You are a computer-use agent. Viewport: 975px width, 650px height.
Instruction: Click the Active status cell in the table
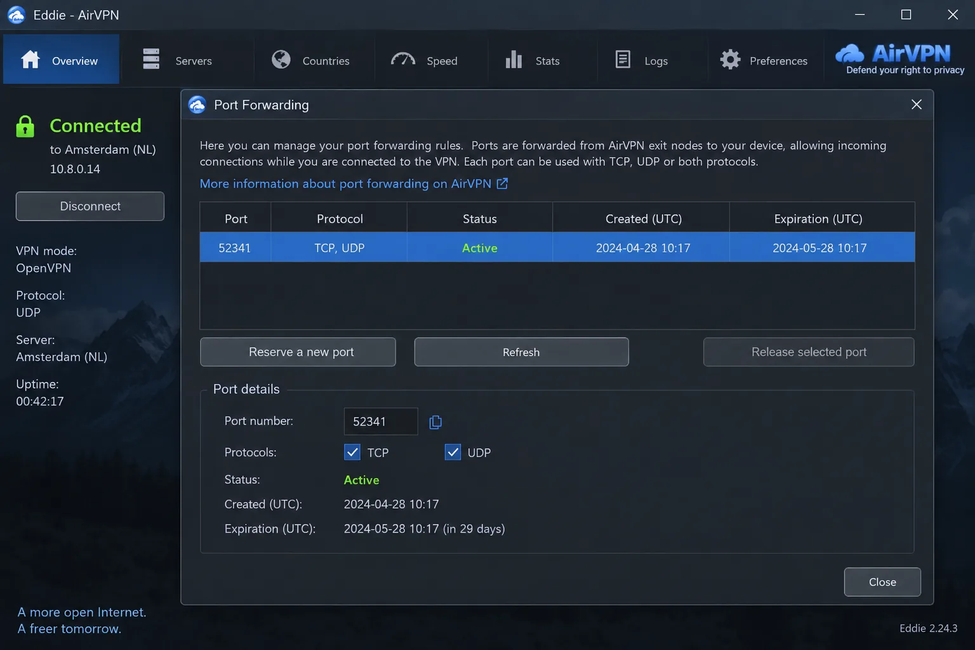[x=480, y=248]
